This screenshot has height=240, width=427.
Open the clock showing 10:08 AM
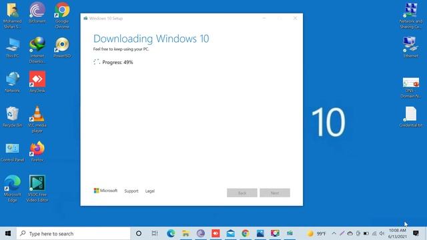point(398,233)
